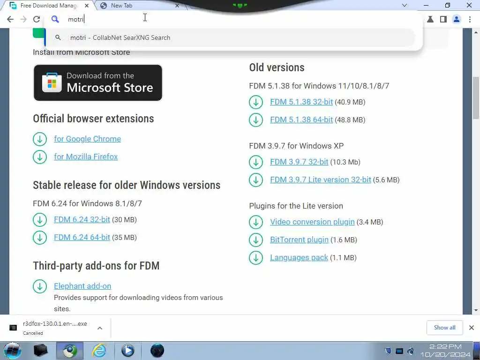Screen dimensions: 480x360
Task: Click download arrow icon beside FDM 3.9.7 Lite version
Action: click(x=256, y=180)
